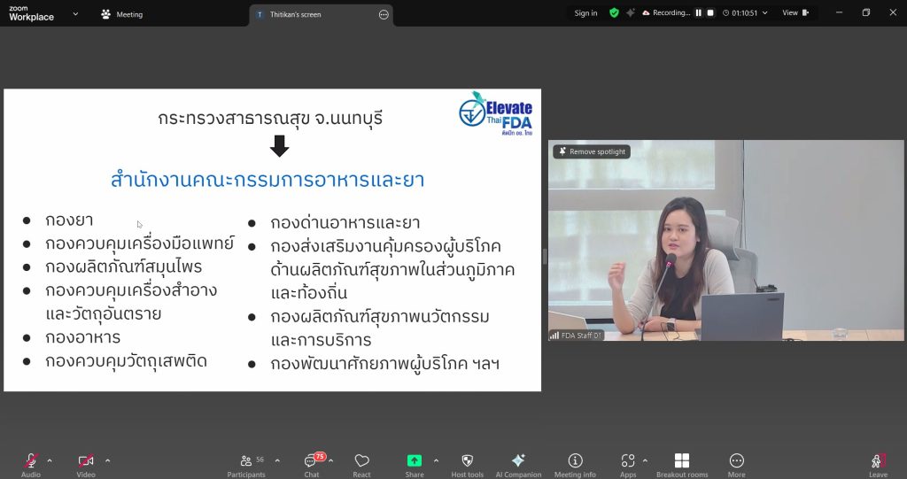This screenshot has width=907, height=479.
Task: Open AI Companion in bottom toolbar
Action: click(x=518, y=463)
